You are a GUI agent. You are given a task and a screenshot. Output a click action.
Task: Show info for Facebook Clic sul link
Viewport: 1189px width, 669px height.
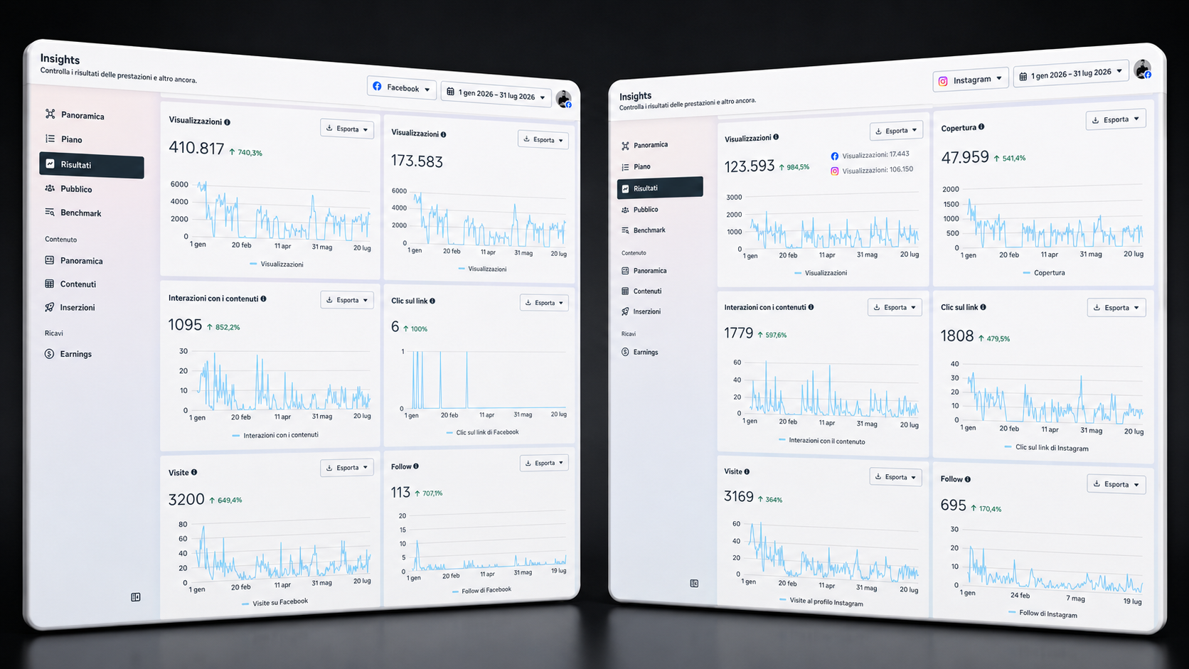point(432,301)
